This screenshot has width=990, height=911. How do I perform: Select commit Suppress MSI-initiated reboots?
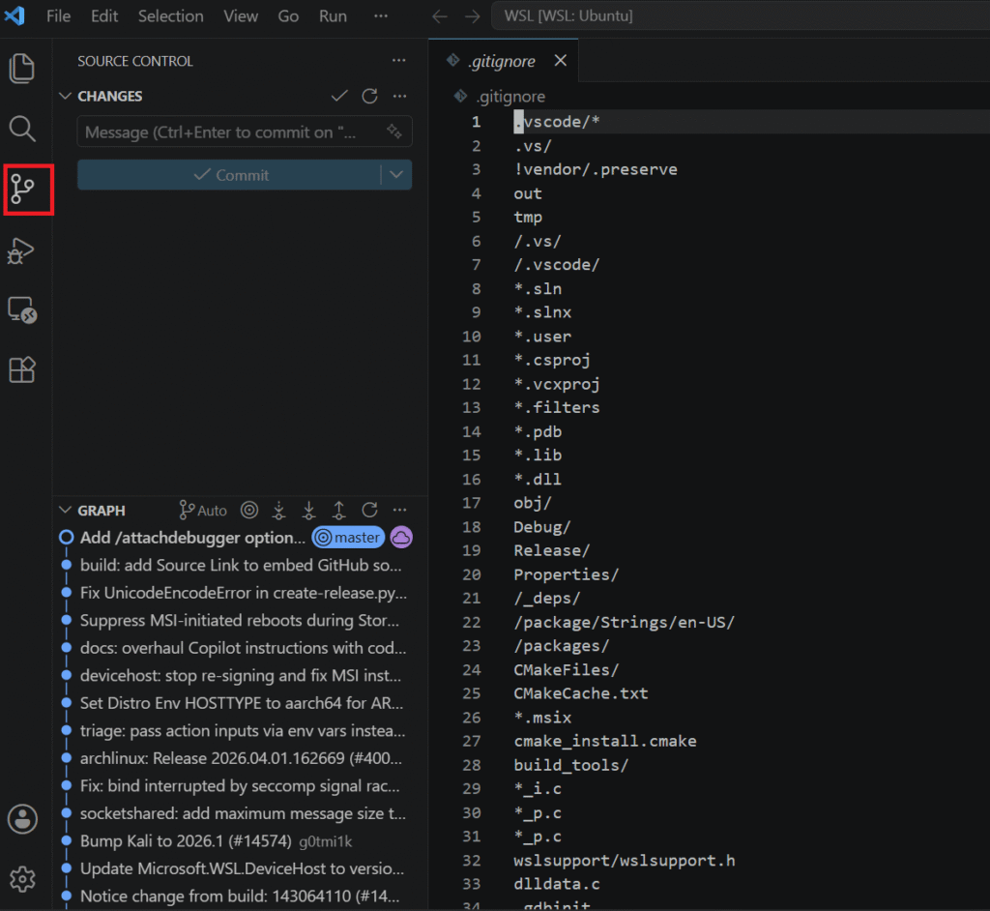[240, 621]
